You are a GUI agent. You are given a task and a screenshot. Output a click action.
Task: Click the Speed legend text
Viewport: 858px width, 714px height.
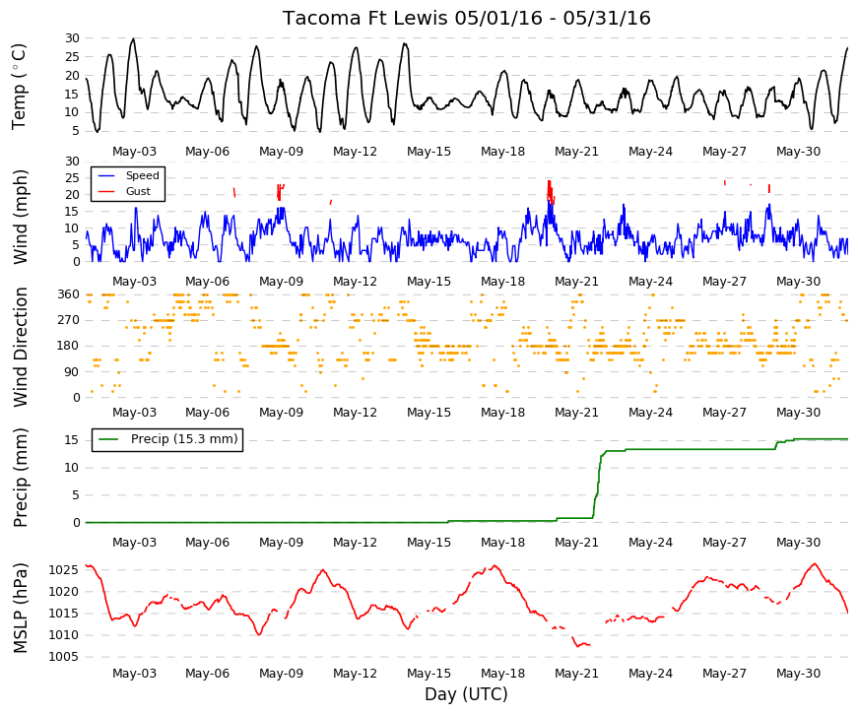point(142,175)
